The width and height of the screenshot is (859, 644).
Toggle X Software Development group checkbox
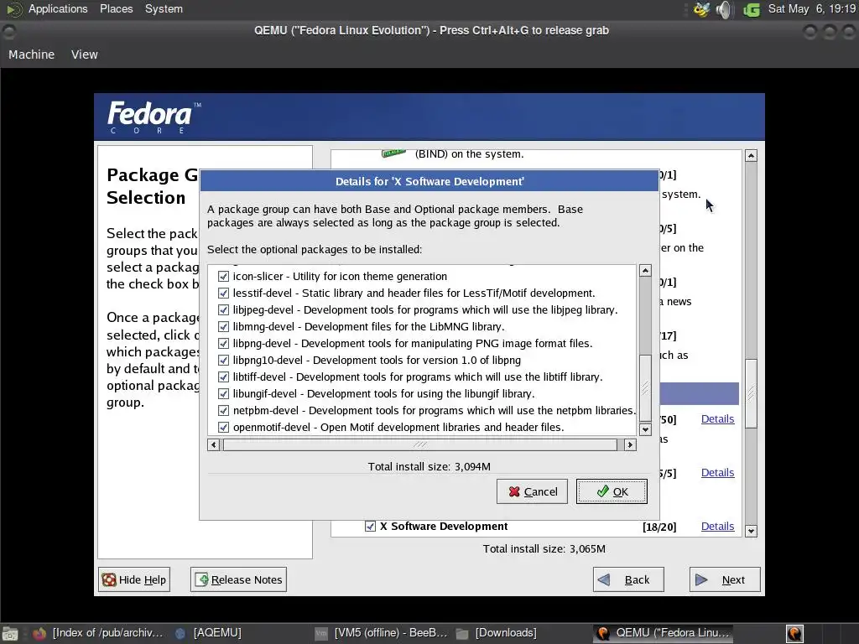point(370,527)
